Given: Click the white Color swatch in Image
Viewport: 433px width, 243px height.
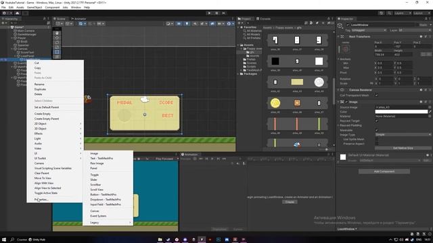Looking at the screenshot, I should 401,111.
